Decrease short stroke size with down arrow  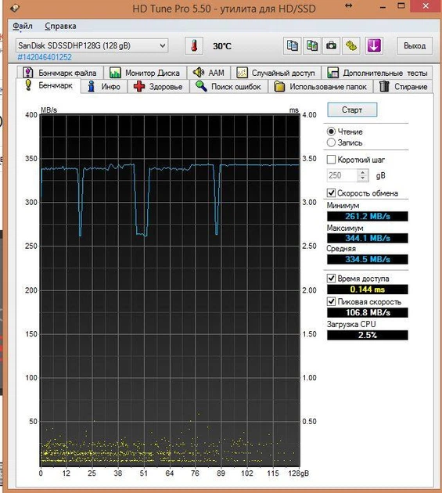(363, 178)
